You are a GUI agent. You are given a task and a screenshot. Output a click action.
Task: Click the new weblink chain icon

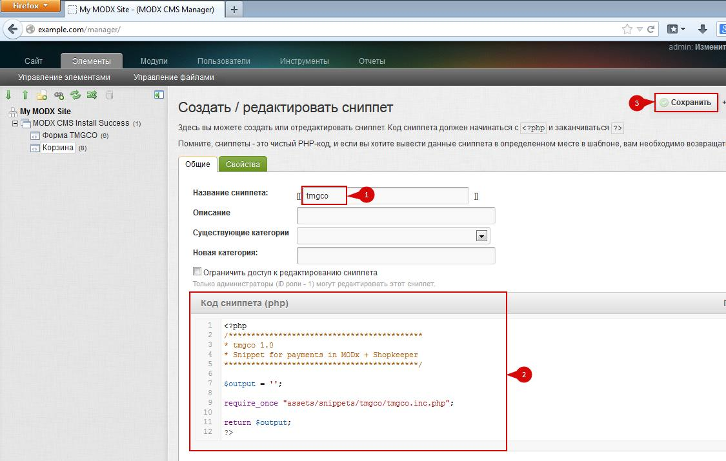59,95
